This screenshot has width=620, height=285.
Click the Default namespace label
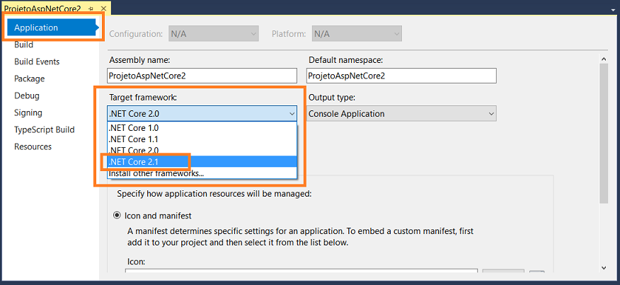tap(346, 60)
